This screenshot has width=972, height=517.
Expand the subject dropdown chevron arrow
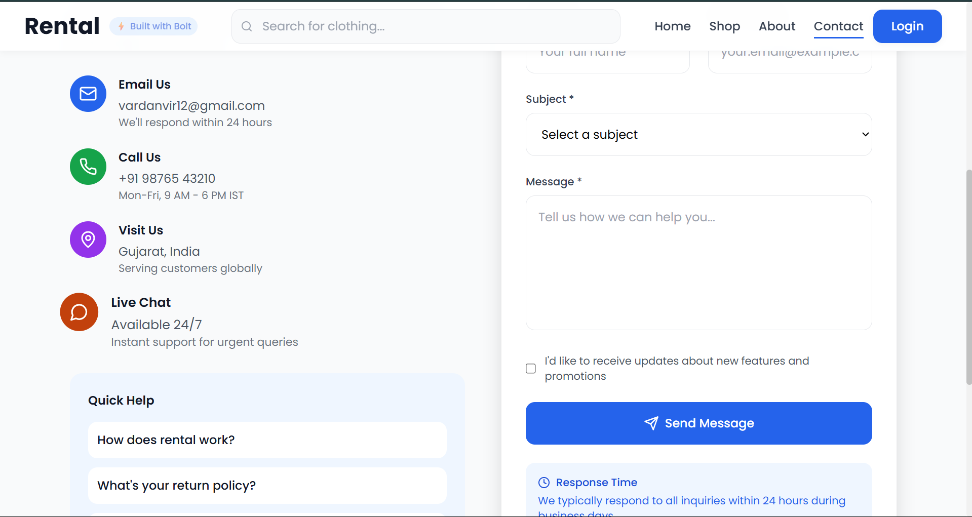[866, 134]
